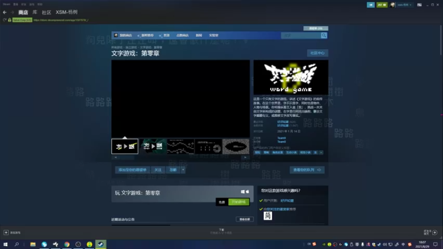
Task: Click the 忽略 ignore button
Action: pyautogui.click(x=173, y=170)
